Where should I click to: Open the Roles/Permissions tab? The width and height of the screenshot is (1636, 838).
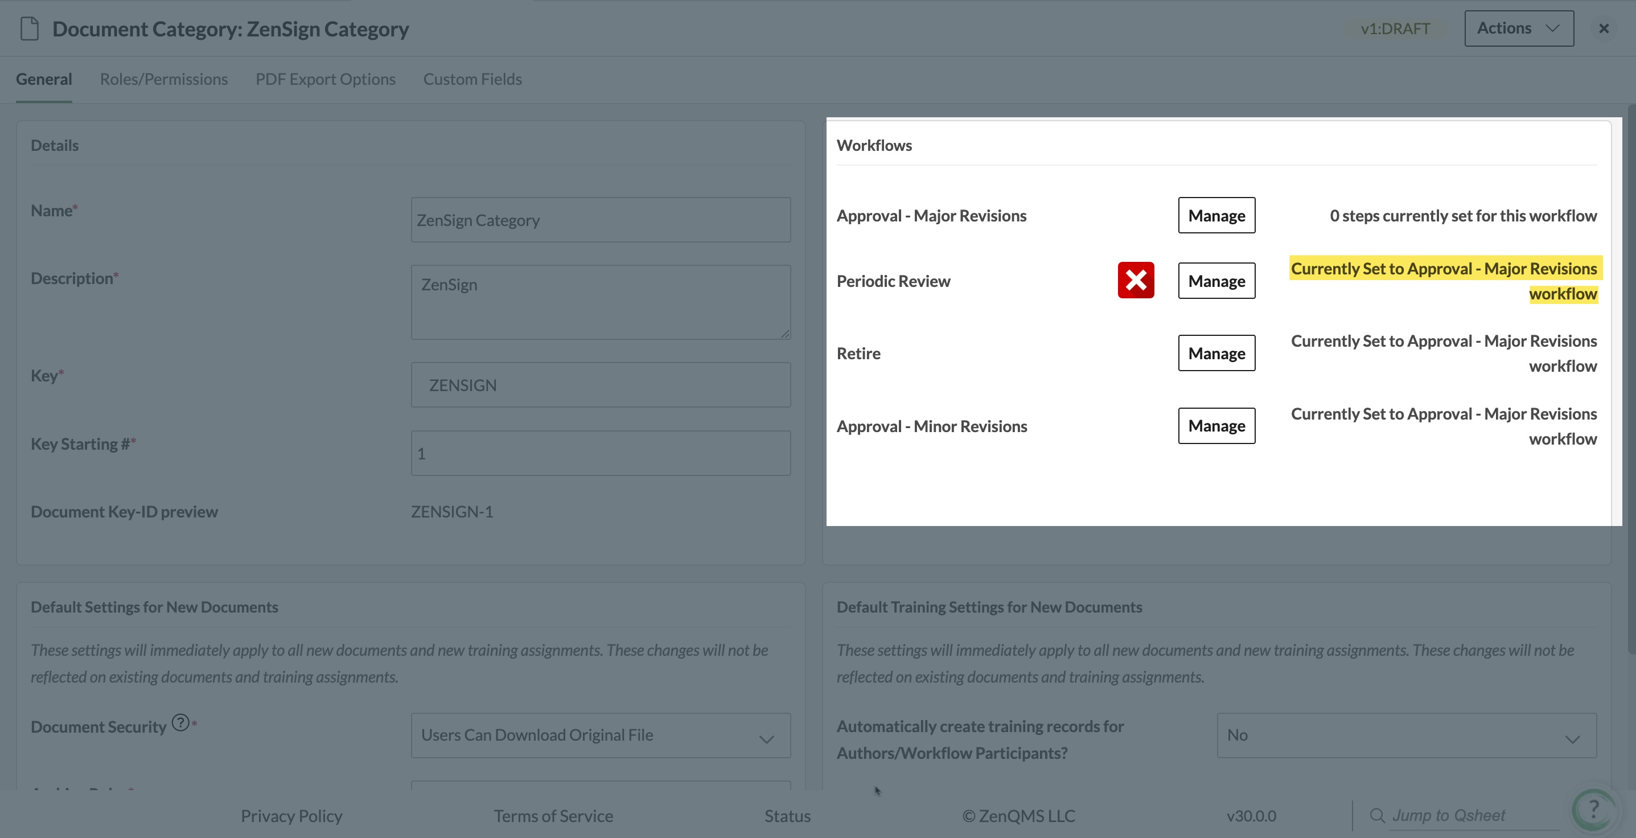point(164,79)
